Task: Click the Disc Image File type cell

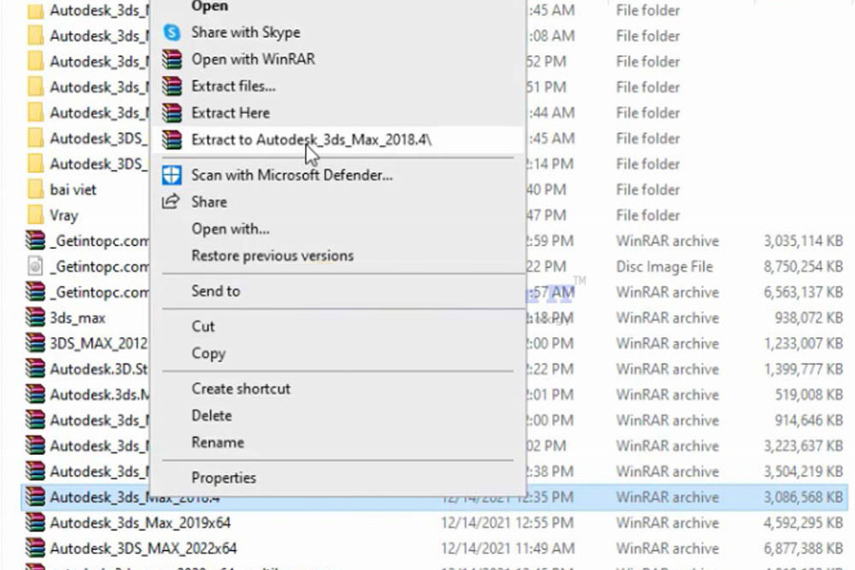Action: (x=664, y=267)
